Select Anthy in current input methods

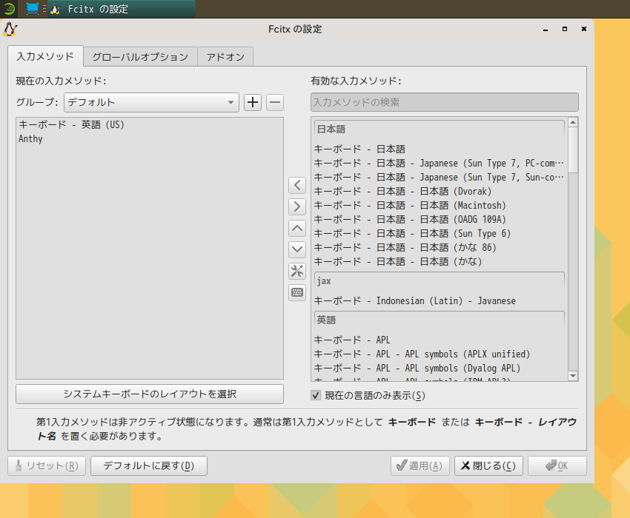[x=150, y=139]
